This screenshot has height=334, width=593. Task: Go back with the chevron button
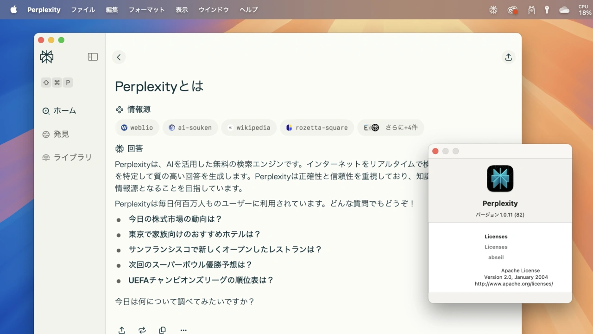click(119, 57)
